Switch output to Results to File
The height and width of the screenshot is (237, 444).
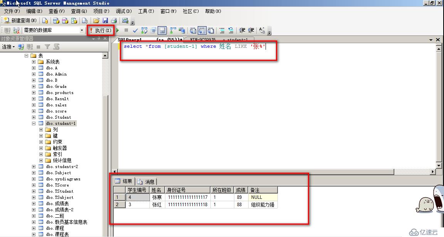click(x=211, y=30)
